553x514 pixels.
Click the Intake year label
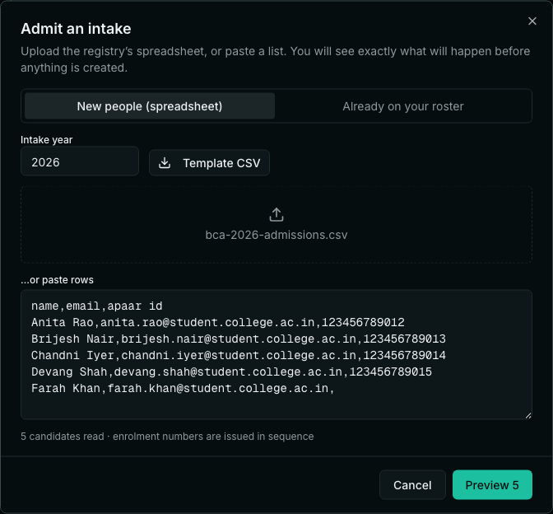point(47,140)
